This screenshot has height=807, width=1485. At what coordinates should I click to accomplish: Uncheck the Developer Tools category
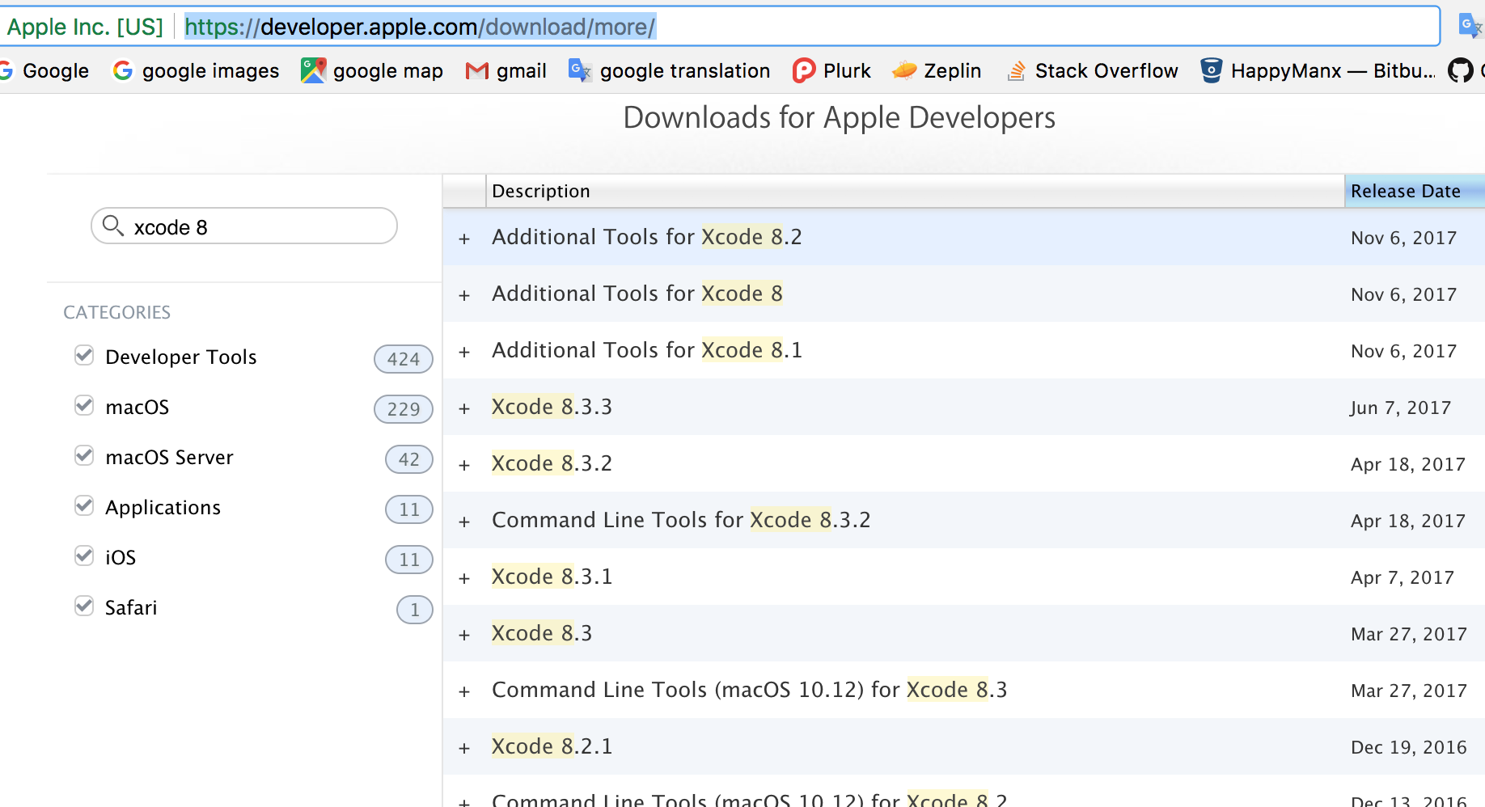point(84,356)
